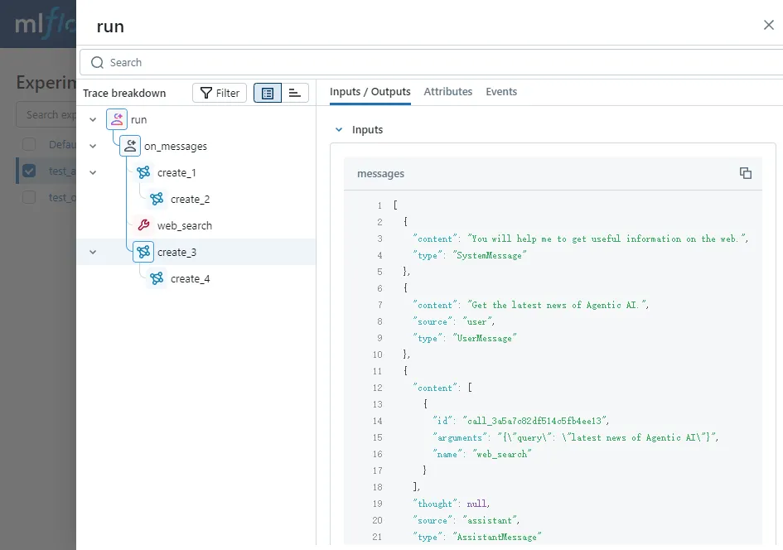
Task: Focus the trace Search field
Action: click(x=431, y=62)
